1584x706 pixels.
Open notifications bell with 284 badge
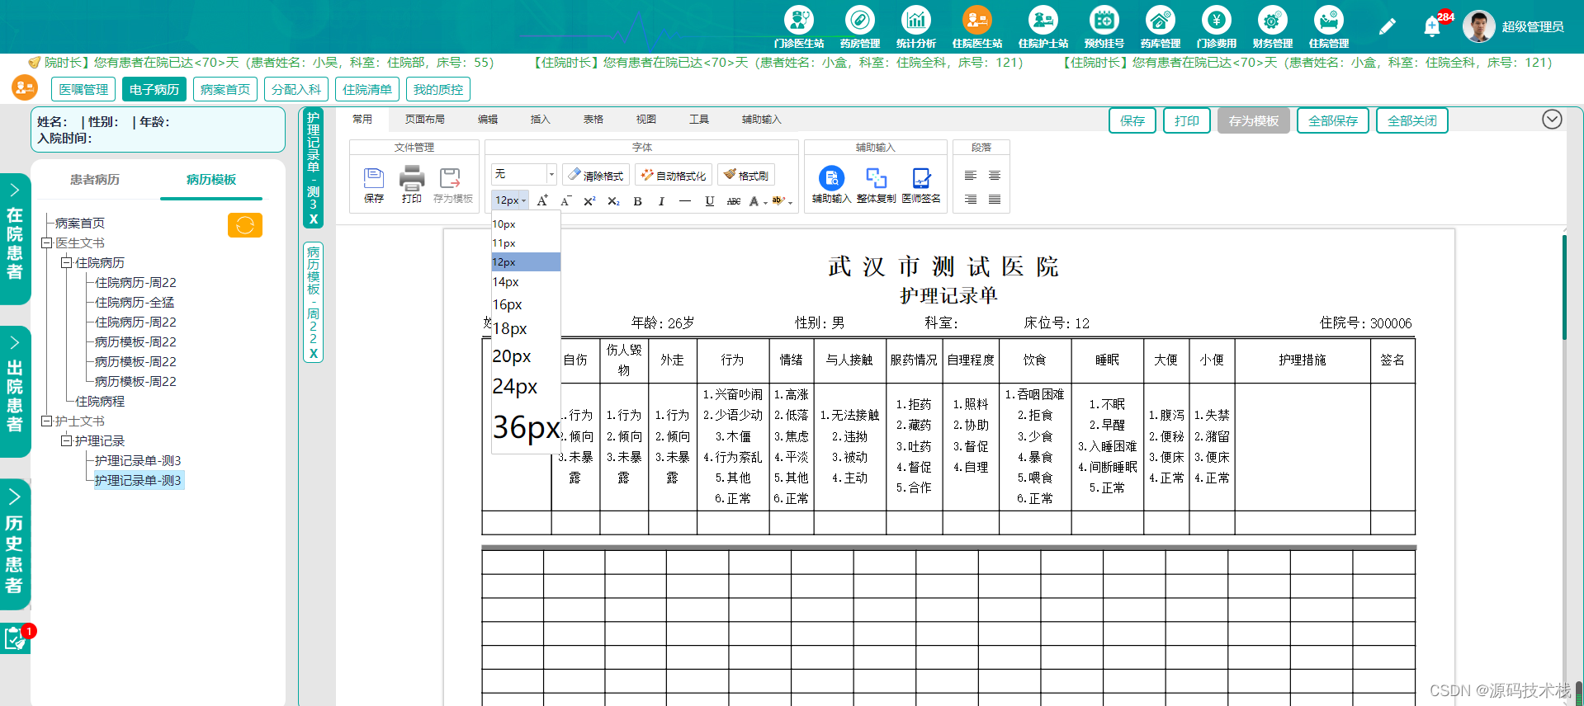point(1432,26)
